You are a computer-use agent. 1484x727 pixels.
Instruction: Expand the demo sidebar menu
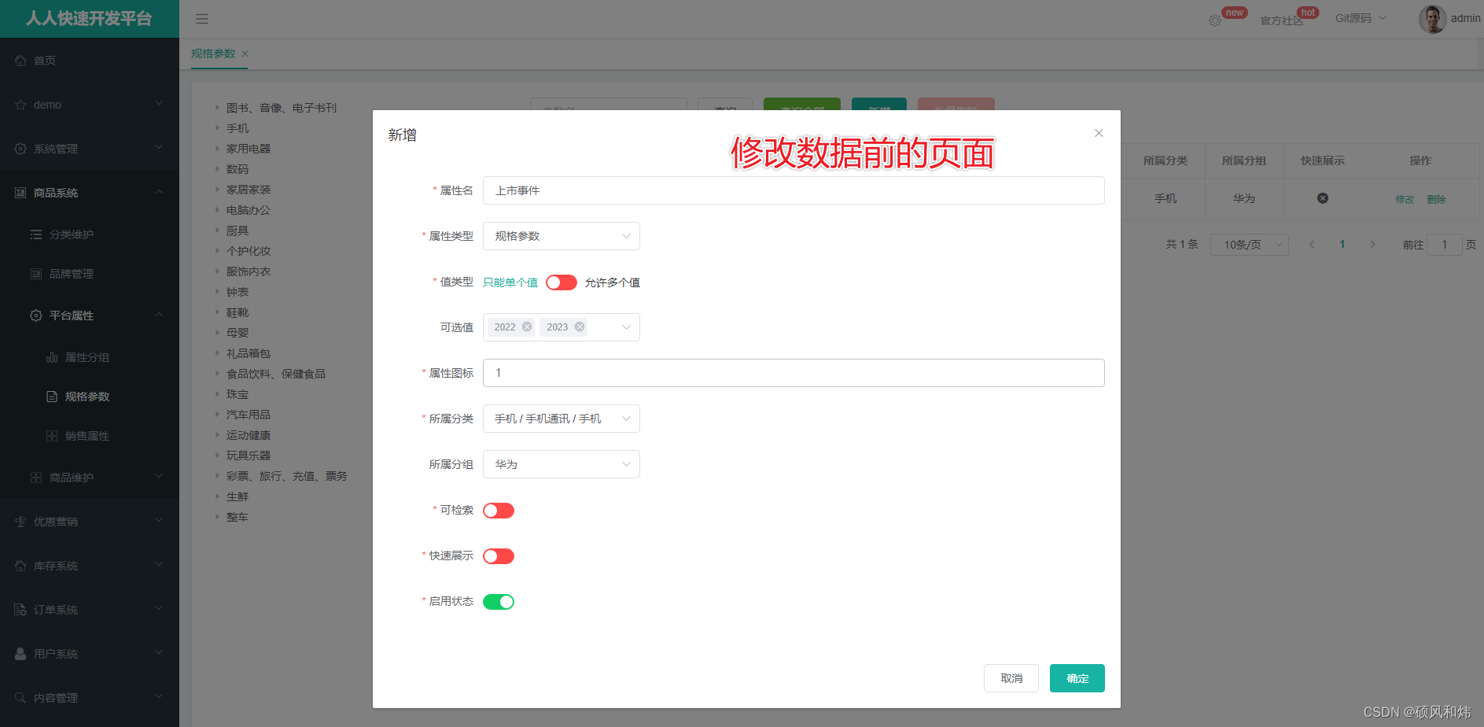90,105
